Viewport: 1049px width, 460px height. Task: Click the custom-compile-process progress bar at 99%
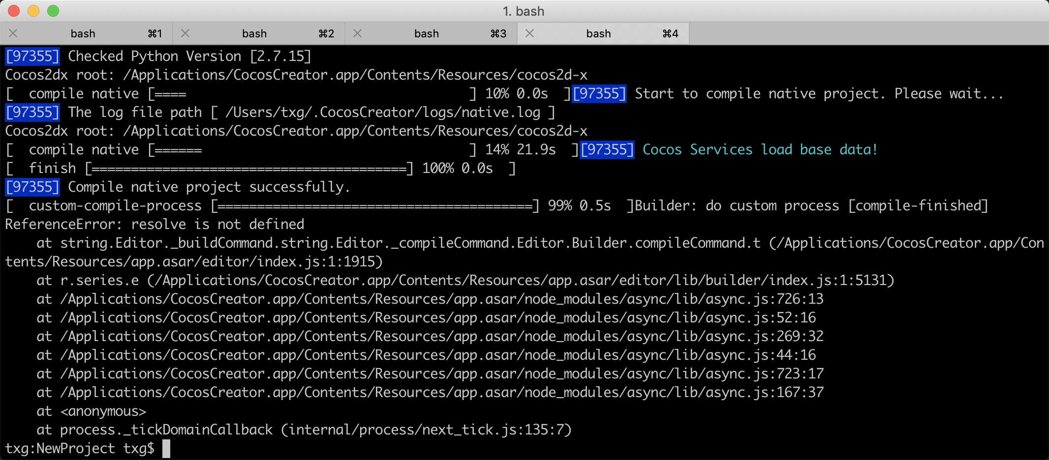pyautogui.click(x=375, y=206)
